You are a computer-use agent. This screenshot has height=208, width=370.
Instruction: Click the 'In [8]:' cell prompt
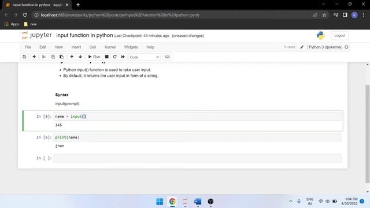click(44, 117)
